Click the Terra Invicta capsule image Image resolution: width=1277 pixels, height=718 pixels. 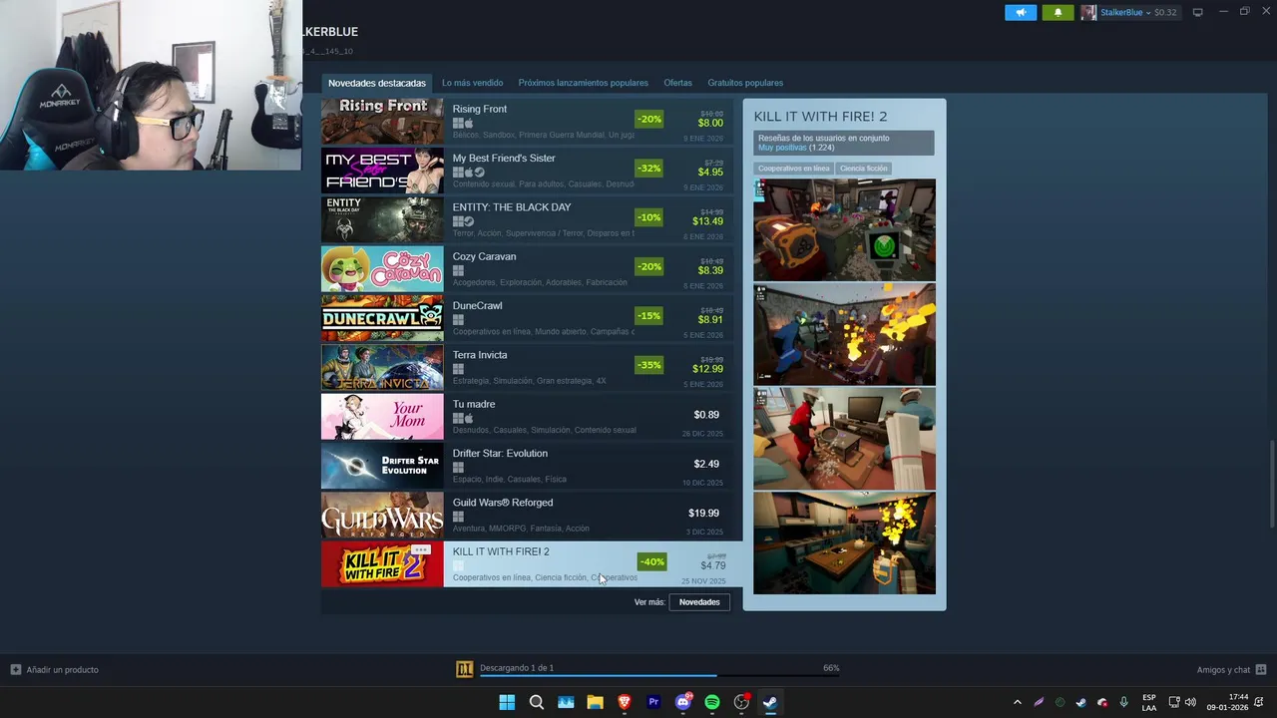coord(382,367)
